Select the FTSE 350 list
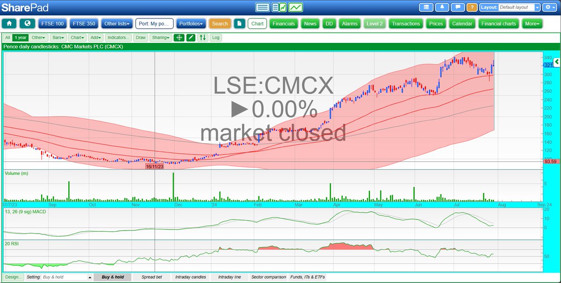Image resolution: width=561 pixels, height=283 pixels. [84, 23]
